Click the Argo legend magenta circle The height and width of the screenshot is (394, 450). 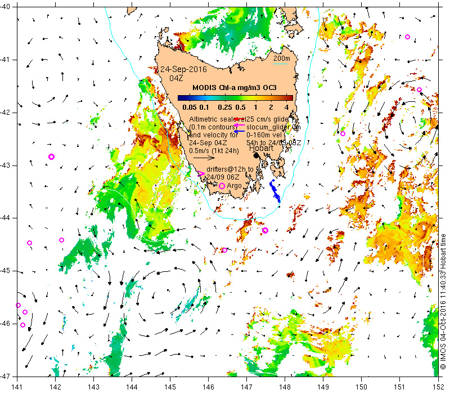click(x=222, y=186)
